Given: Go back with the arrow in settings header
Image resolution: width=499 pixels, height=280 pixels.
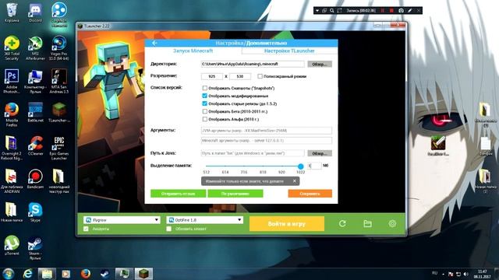Looking at the screenshot, I should pyautogui.click(x=154, y=43).
